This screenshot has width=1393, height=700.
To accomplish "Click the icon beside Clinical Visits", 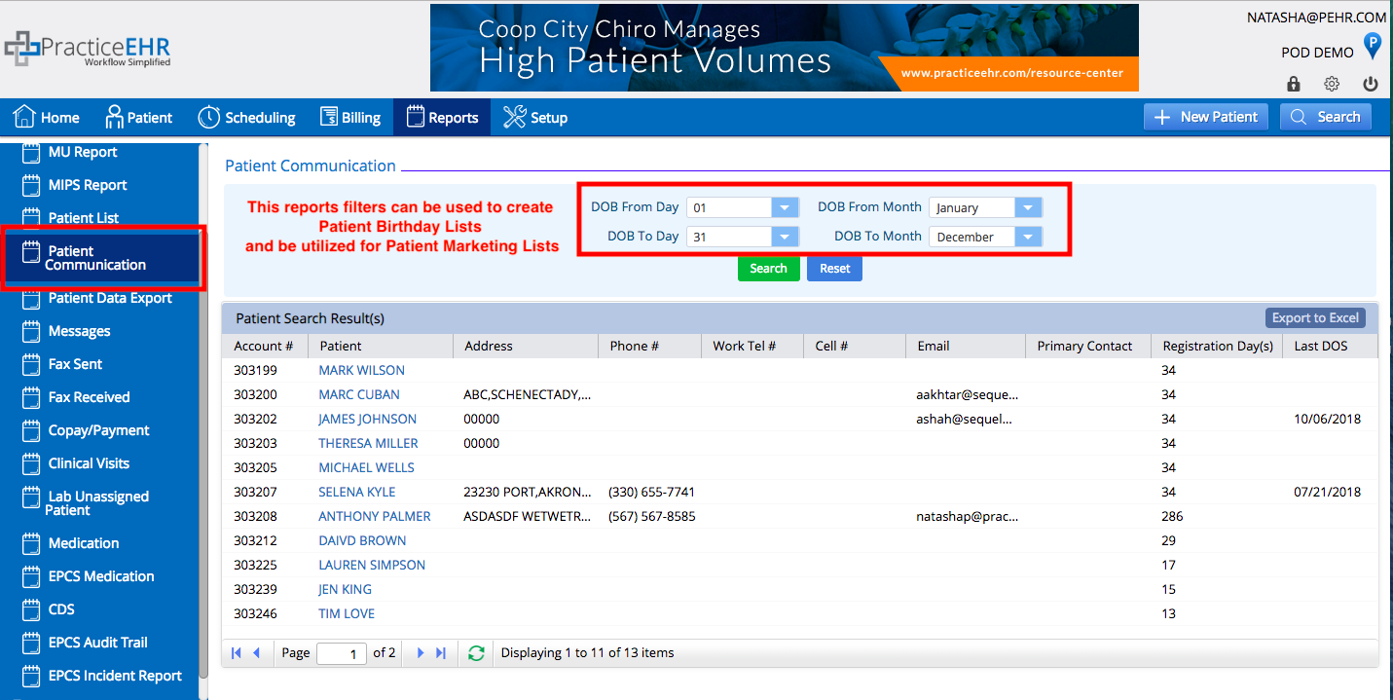I will tap(31, 463).
